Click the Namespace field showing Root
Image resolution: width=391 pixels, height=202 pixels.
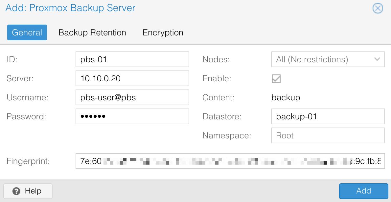click(x=328, y=135)
